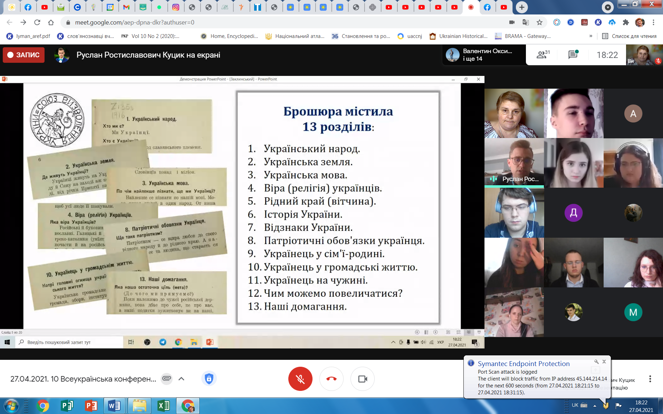This screenshot has width=663, height=414.
Task: Open the safety shield icon
Action: 209,379
